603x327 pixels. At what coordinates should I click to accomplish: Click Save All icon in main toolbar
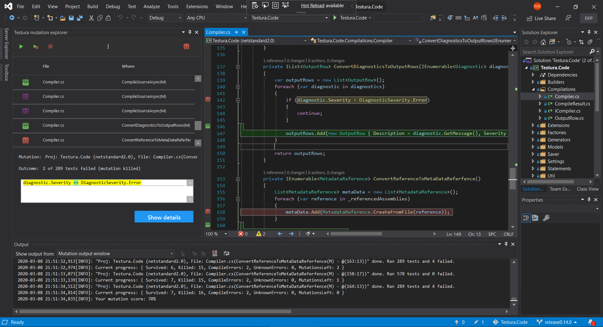[80, 18]
